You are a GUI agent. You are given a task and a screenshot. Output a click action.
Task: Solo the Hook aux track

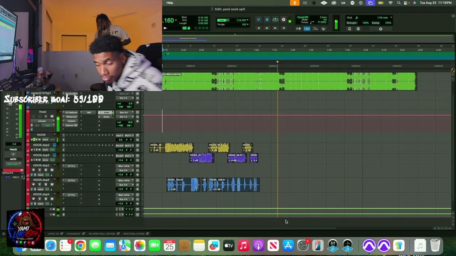pos(46,117)
